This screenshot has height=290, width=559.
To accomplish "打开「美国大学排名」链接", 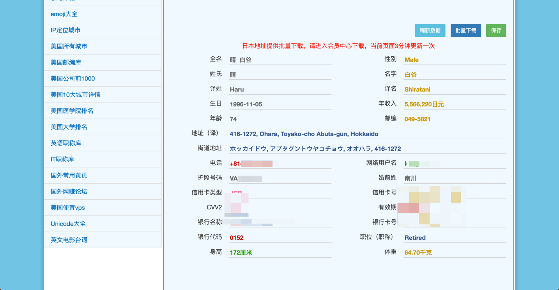I will point(69,127).
